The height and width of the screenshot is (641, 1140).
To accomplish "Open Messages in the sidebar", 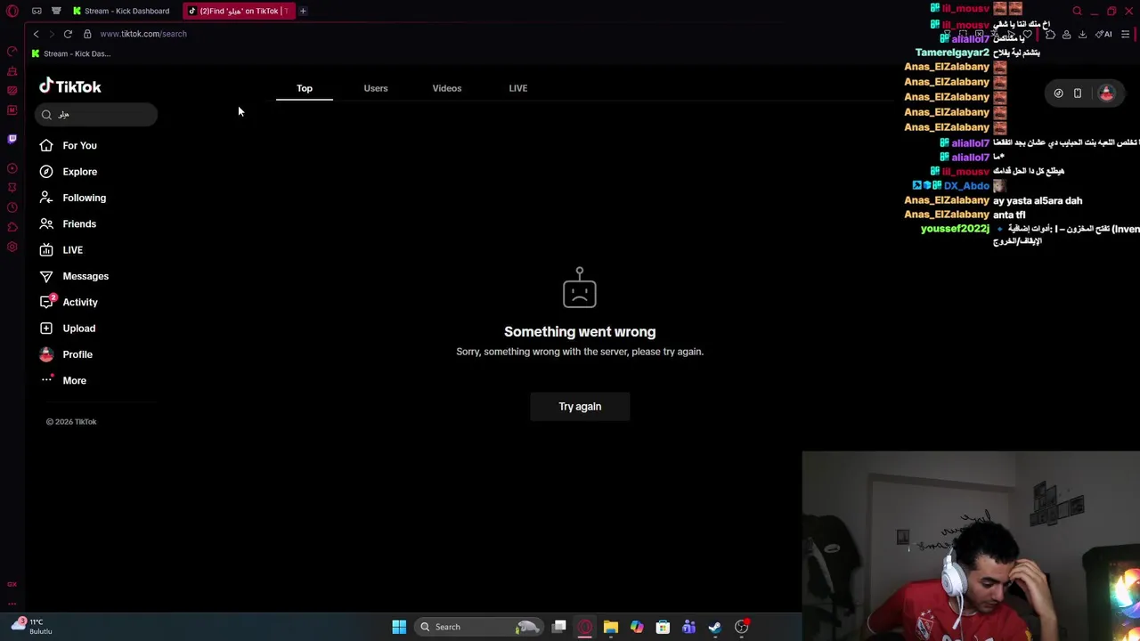I will click(x=74, y=276).
